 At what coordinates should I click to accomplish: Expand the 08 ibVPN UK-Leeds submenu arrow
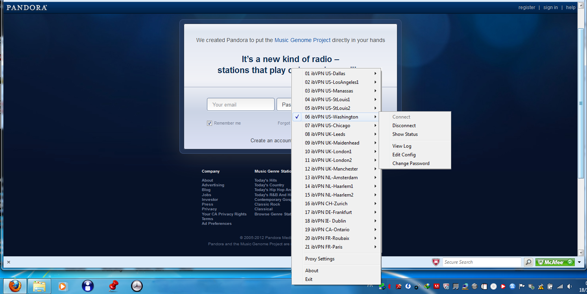(375, 134)
